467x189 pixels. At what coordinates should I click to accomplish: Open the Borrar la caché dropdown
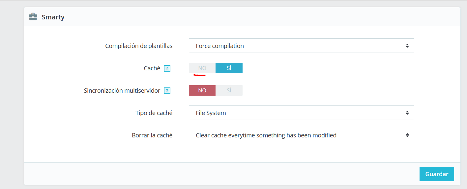click(301, 135)
